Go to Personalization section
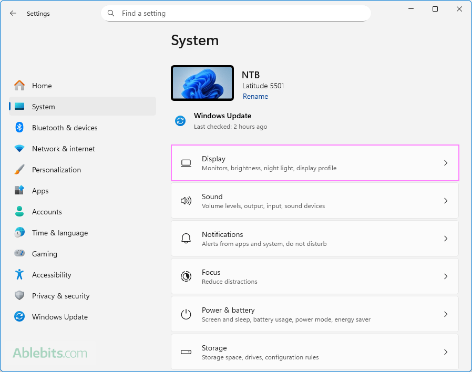Viewport: 472px width, 372px height. tap(83, 170)
